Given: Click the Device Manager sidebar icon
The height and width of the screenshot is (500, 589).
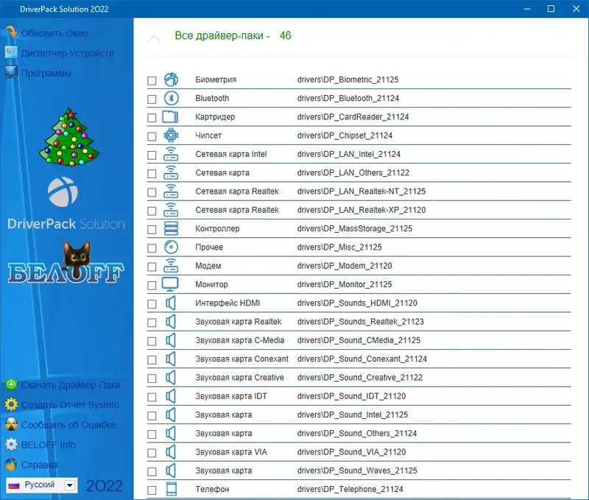Looking at the screenshot, I should click(x=11, y=52).
